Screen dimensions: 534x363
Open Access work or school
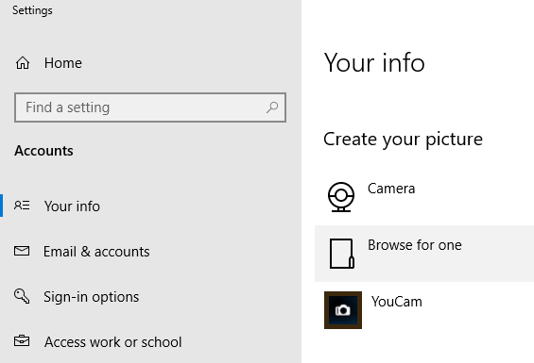coord(112,342)
